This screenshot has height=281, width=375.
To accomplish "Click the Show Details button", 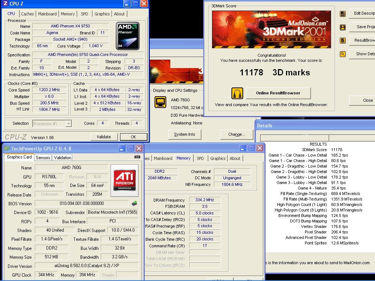I will pyautogui.click(x=362, y=54).
